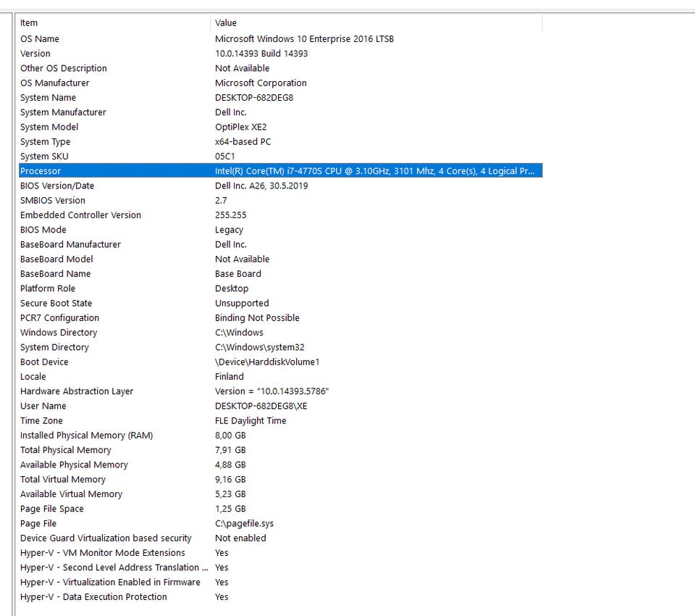Select the Total Physical Memory row
This screenshot has height=616, width=695.
(281, 449)
